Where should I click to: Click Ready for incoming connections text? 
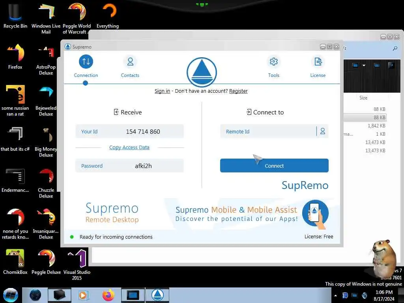(116, 237)
